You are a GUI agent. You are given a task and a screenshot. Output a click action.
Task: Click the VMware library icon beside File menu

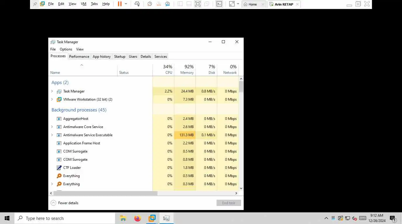click(x=42, y=4)
